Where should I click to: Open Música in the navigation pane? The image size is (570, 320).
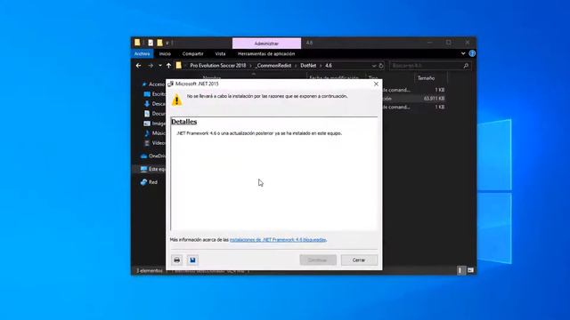[154, 133]
